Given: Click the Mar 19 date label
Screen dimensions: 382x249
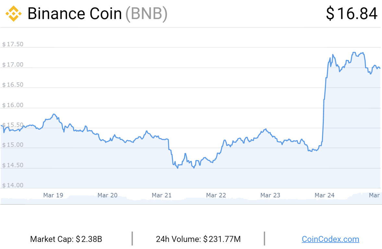Looking at the screenshot, I should point(53,195).
